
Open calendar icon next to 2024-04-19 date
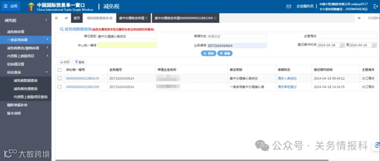tap(374, 45)
